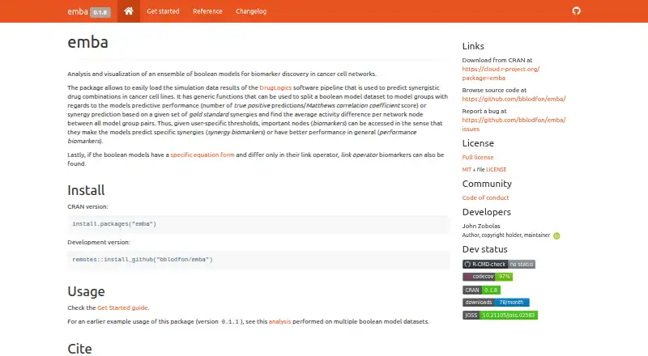Click the Community sidebar heading
The height and width of the screenshot is (356, 648).
coord(487,184)
